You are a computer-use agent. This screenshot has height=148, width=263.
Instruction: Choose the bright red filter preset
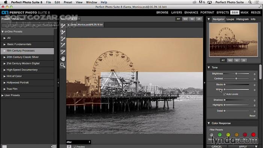point(254,134)
